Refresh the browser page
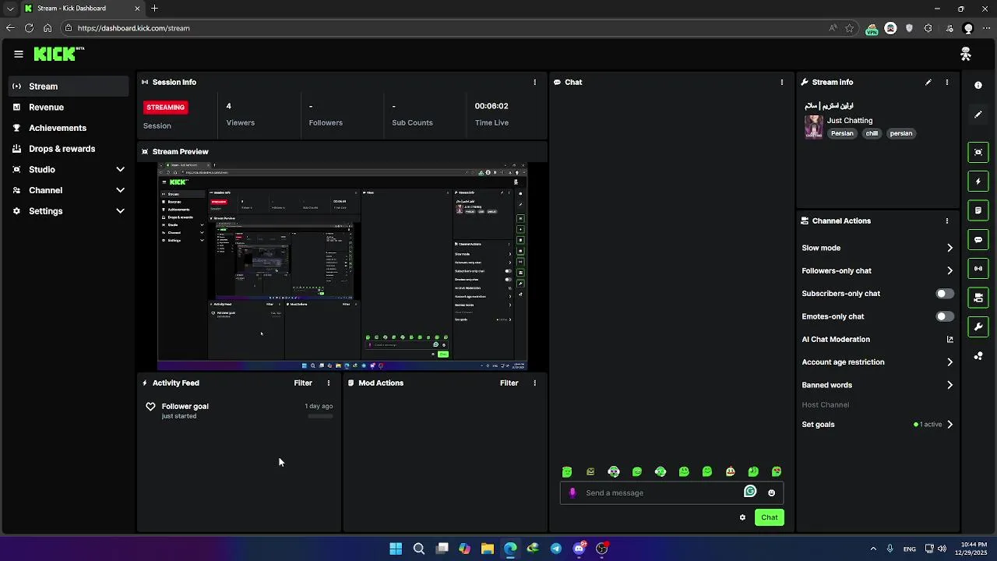 [29, 28]
